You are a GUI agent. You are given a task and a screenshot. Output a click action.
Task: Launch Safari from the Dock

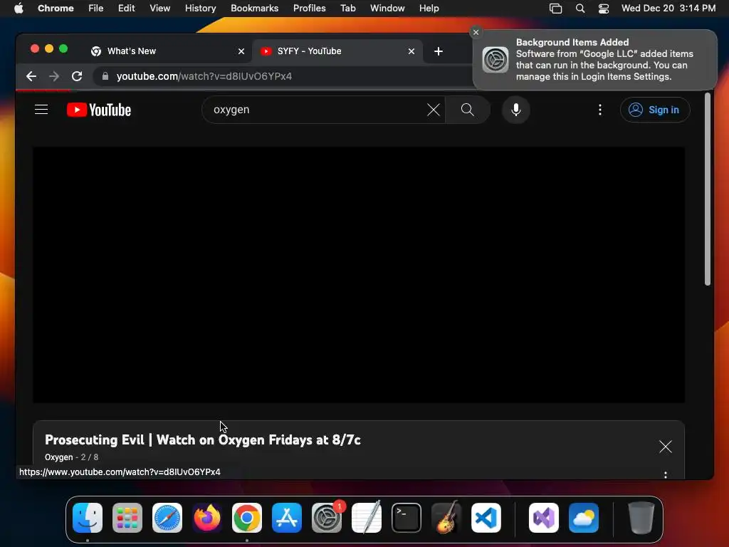167,518
